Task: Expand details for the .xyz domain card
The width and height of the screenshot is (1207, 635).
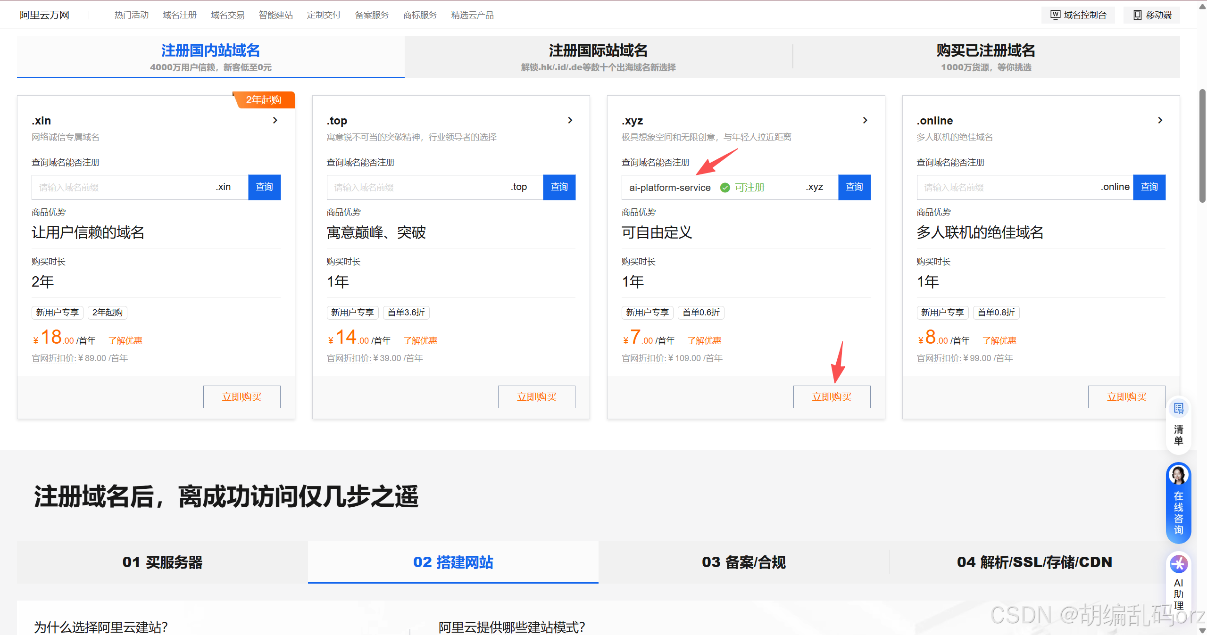Action: coord(865,120)
